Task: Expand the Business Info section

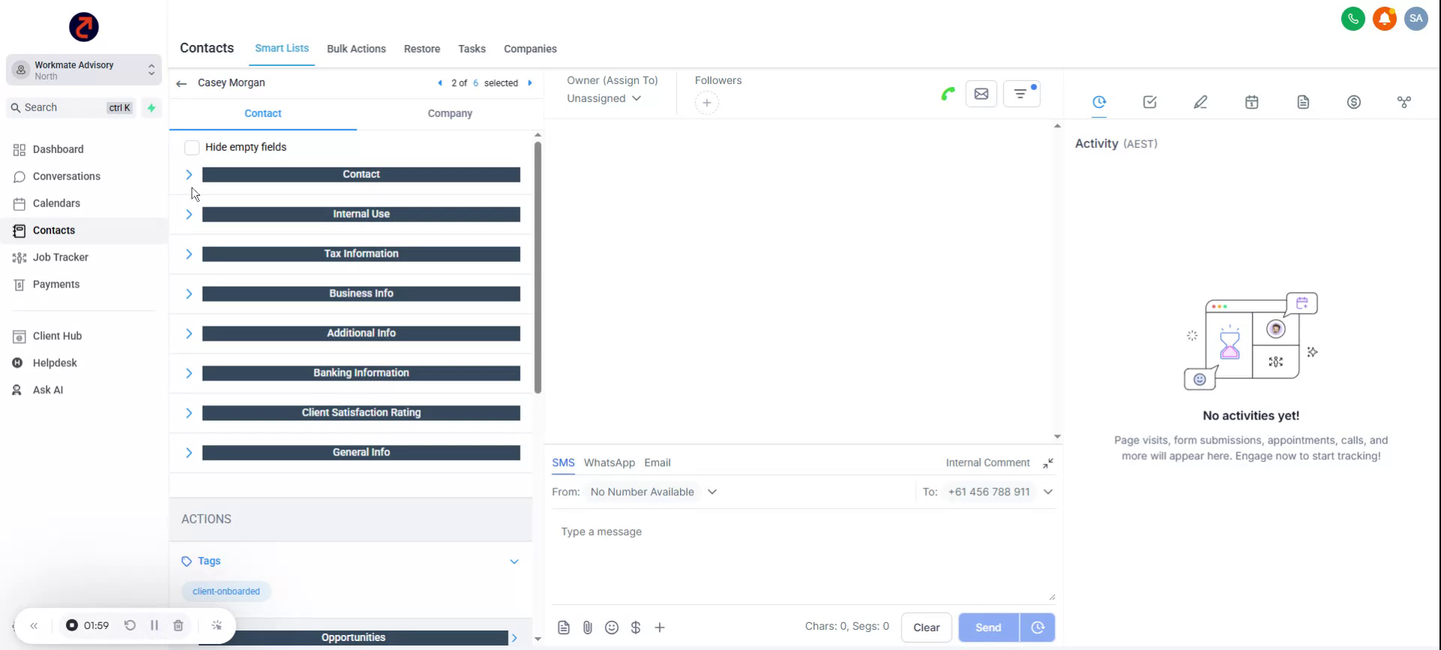Action: [x=188, y=294]
